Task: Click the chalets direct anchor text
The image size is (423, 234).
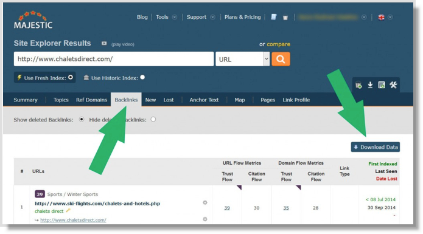Action: coord(49,212)
